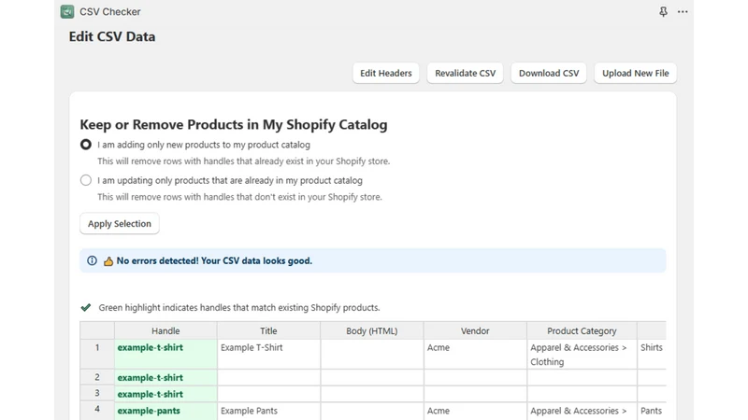This screenshot has width=748, height=420.
Task: Upload a new file
Action: [x=636, y=73]
